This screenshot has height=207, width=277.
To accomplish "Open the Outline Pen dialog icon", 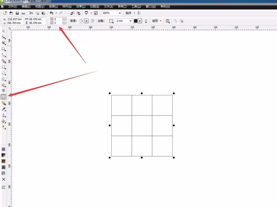I will [x=146, y=21].
